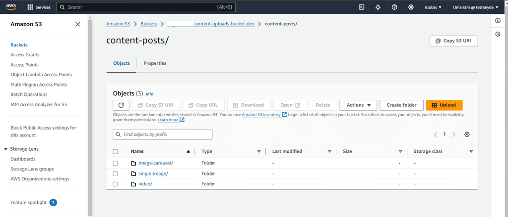This screenshot has height=217, width=508.
Task: Click the magnifier in the top search bar
Action: [x=63, y=7]
